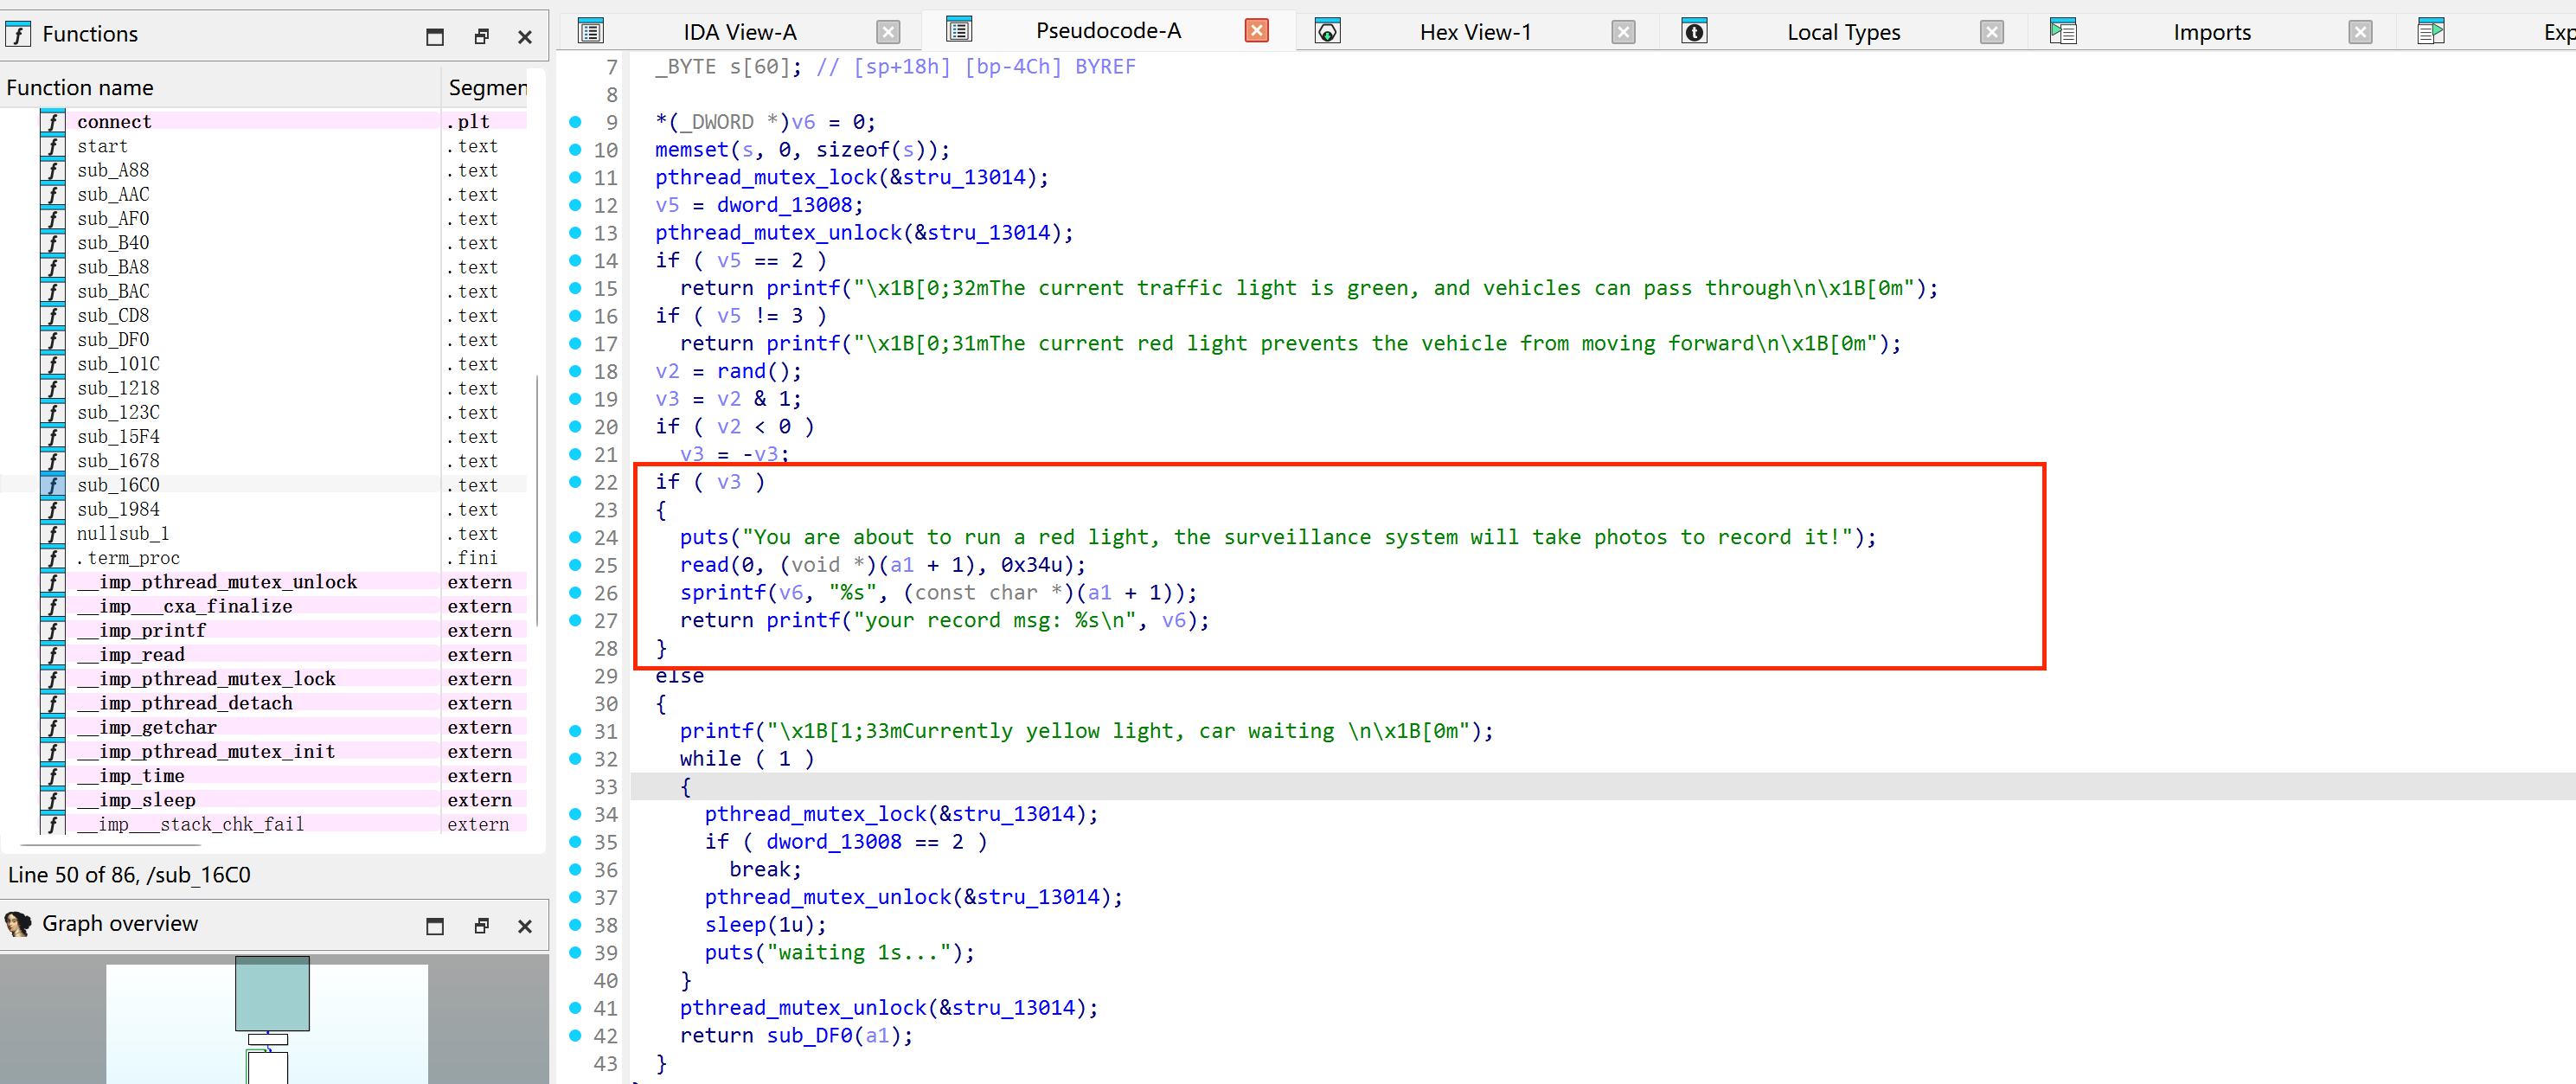Select function sub_16C0 in list

264,485
